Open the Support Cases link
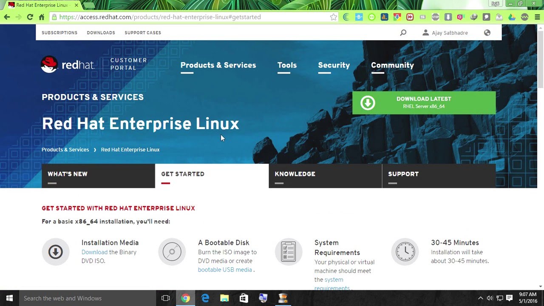Viewport: 544px width, 306px height. pos(143,33)
